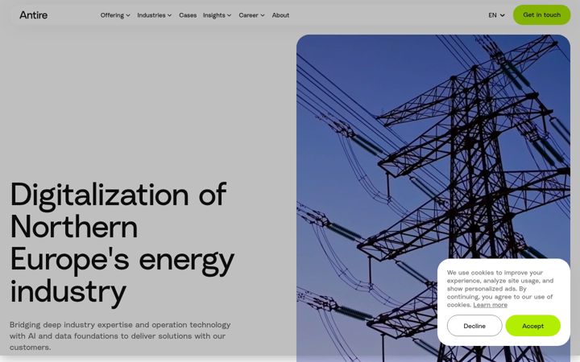580x362 pixels.
Task: Click the 'We use cookies' notice text
Action: tap(500, 289)
